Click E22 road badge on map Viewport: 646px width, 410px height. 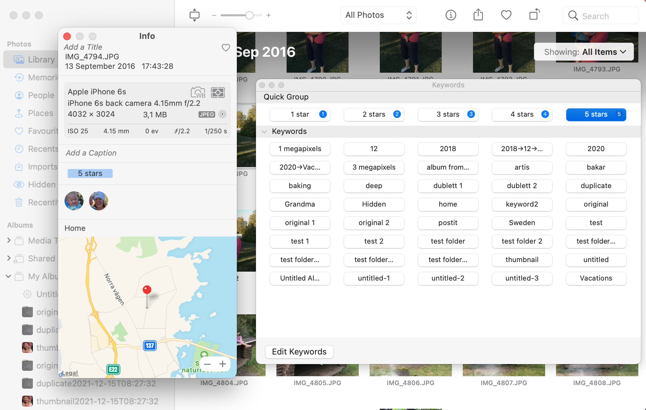[113, 370]
